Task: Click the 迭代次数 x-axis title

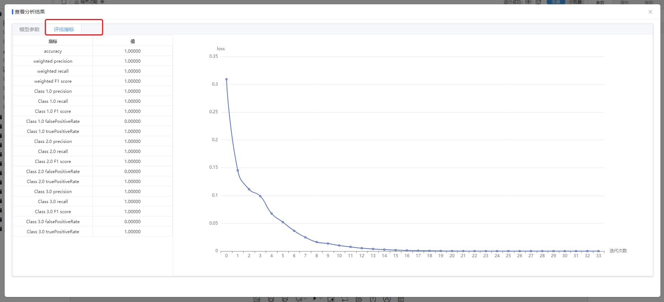Action: (618, 251)
